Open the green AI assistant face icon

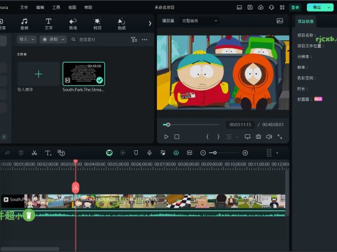pyautogui.click(x=109, y=153)
